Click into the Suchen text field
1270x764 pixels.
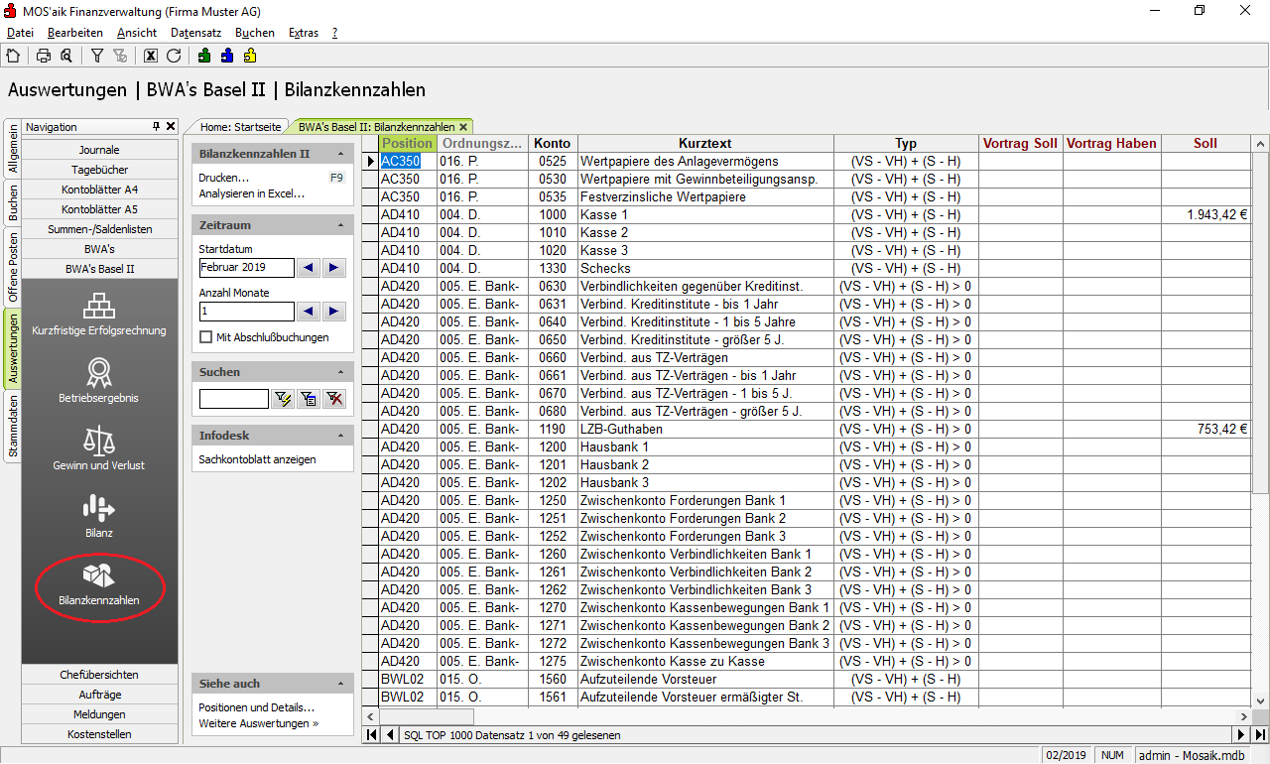pyautogui.click(x=234, y=399)
